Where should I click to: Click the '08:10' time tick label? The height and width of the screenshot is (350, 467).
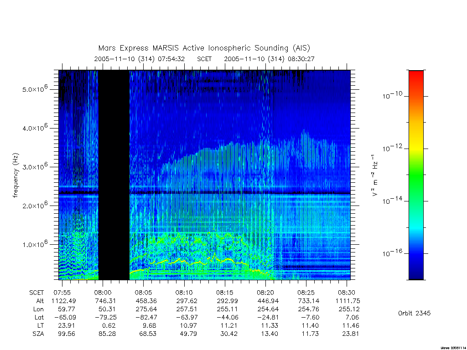[x=184, y=293]
